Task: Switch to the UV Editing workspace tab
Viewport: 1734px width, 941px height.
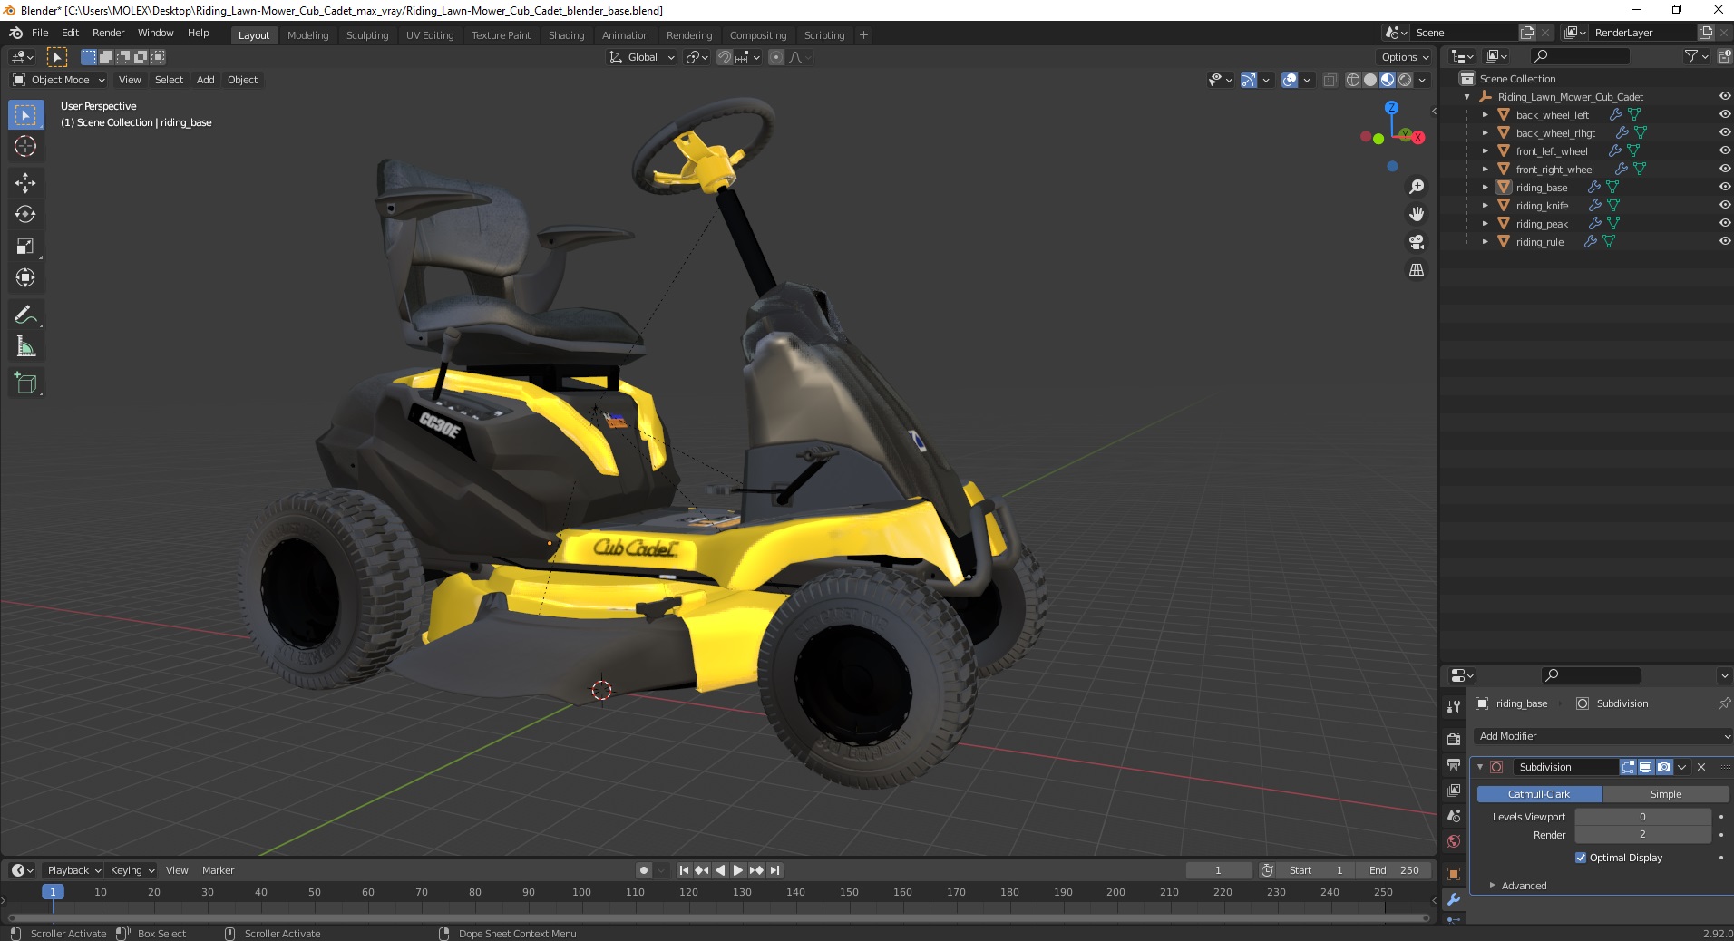Action: click(430, 35)
